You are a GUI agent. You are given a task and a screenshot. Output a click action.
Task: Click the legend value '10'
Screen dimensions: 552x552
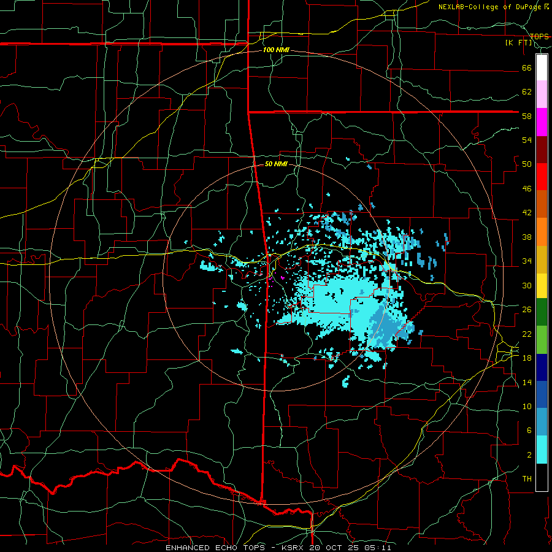pos(527,407)
